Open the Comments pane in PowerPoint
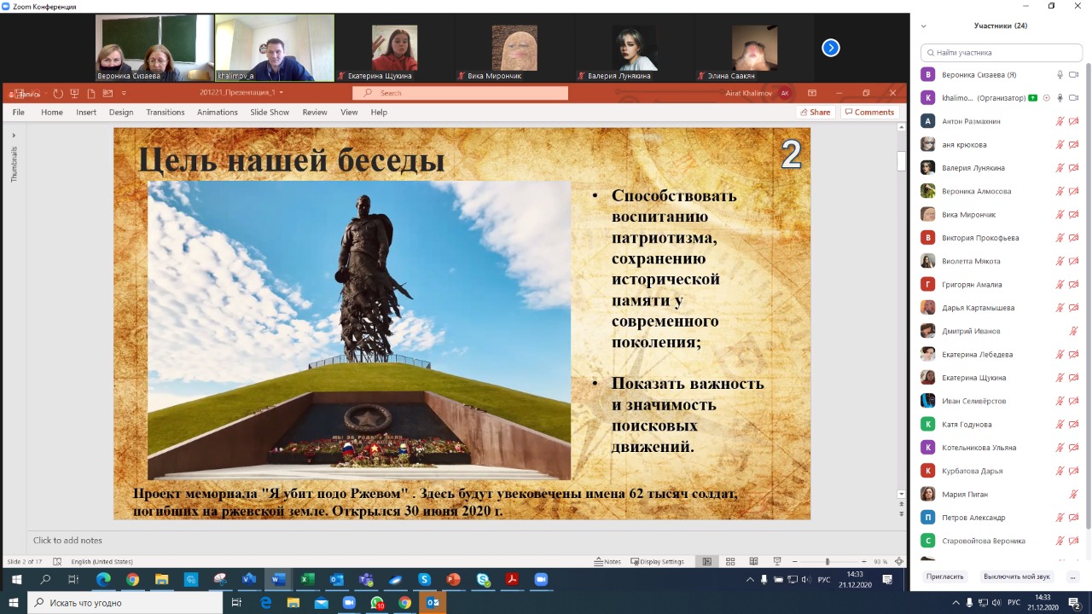This screenshot has width=1092, height=614. click(869, 113)
